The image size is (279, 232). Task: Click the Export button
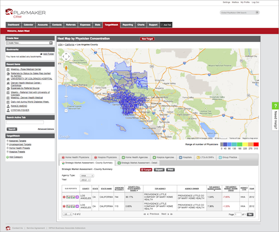click(159, 170)
